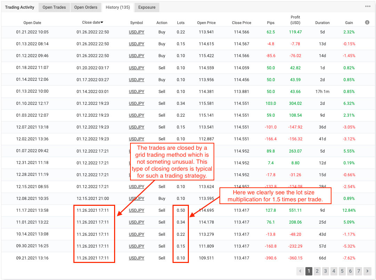
Task: Sort by Pips column header
Action: (x=271, y=23)
